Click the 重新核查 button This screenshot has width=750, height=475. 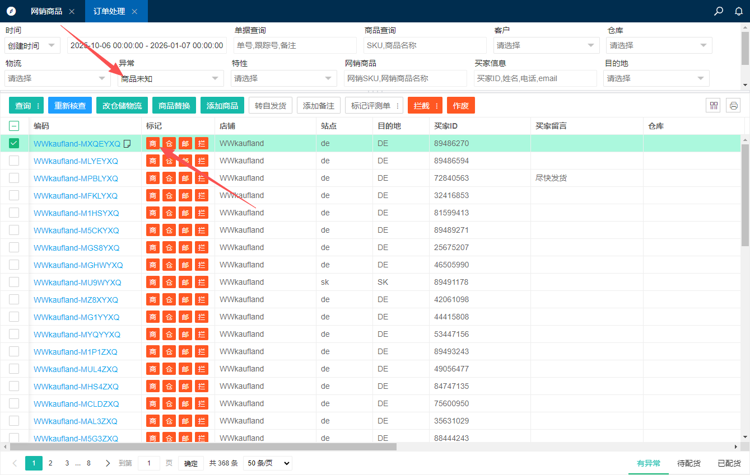coord(70,105)
